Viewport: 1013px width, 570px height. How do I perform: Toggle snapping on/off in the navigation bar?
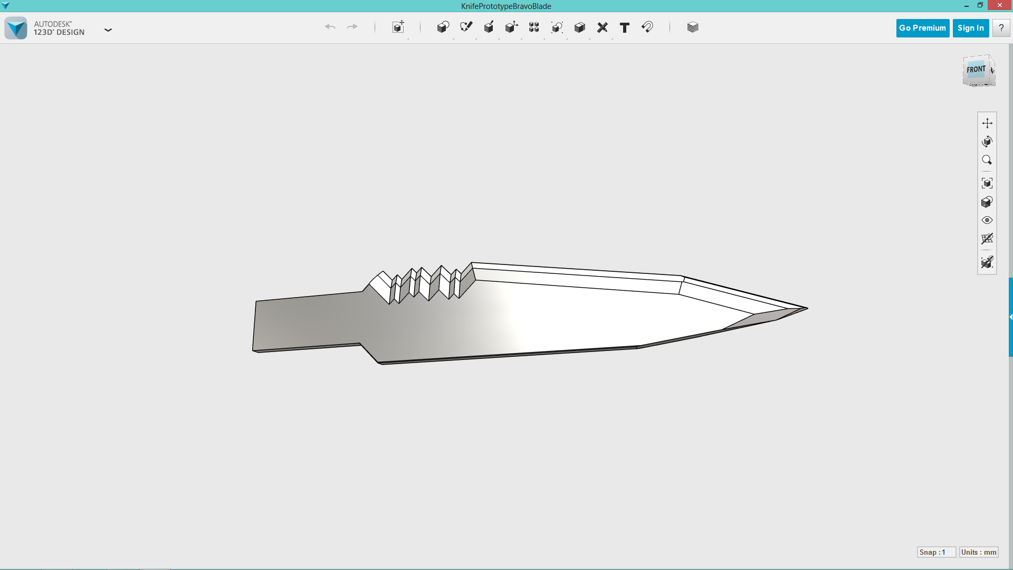[x=987, y=262]
